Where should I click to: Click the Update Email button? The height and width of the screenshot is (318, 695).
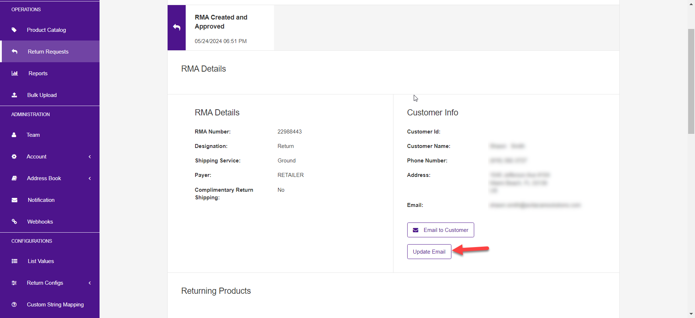tap(429, 252)
